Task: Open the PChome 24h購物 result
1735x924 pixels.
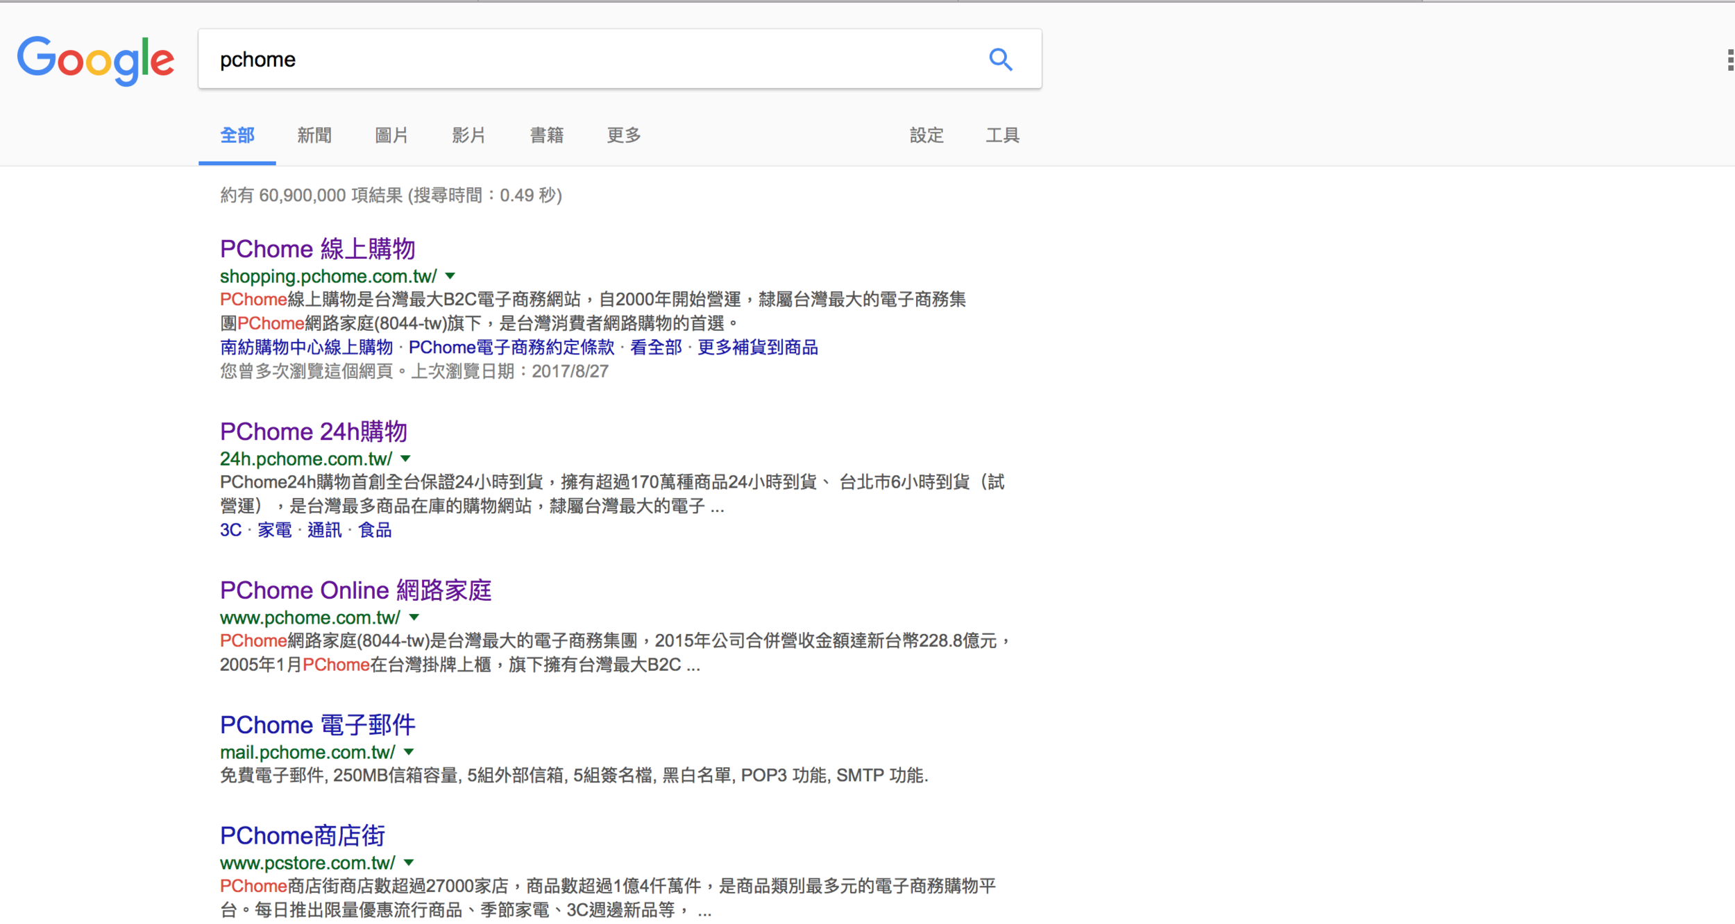Action: (313, 431)
